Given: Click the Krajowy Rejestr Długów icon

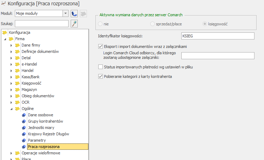Looking at the screenshot, I should [x=24, y=134].
